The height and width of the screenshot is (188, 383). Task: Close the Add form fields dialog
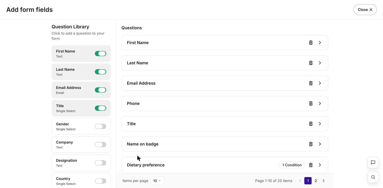pos(365,10)
